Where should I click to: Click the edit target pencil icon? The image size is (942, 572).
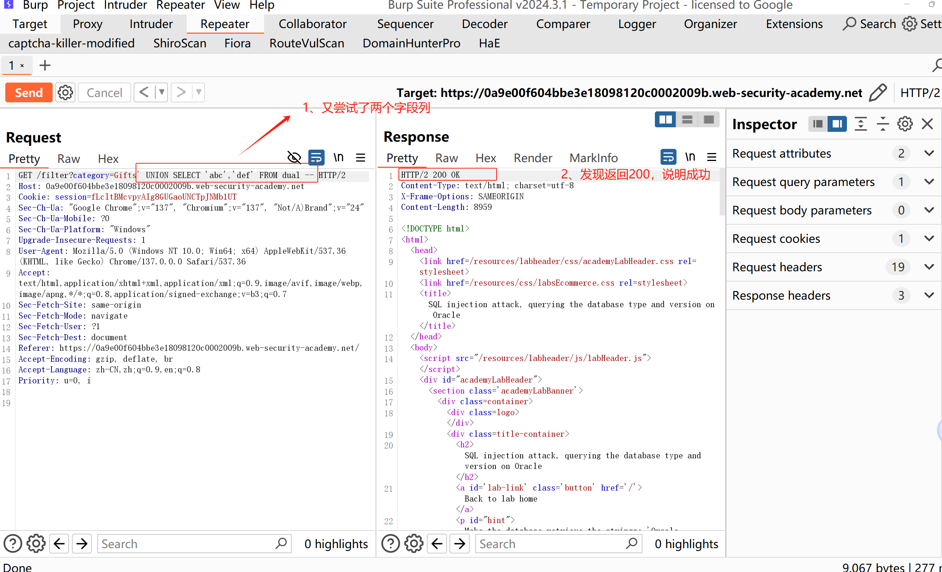point(878,93)
